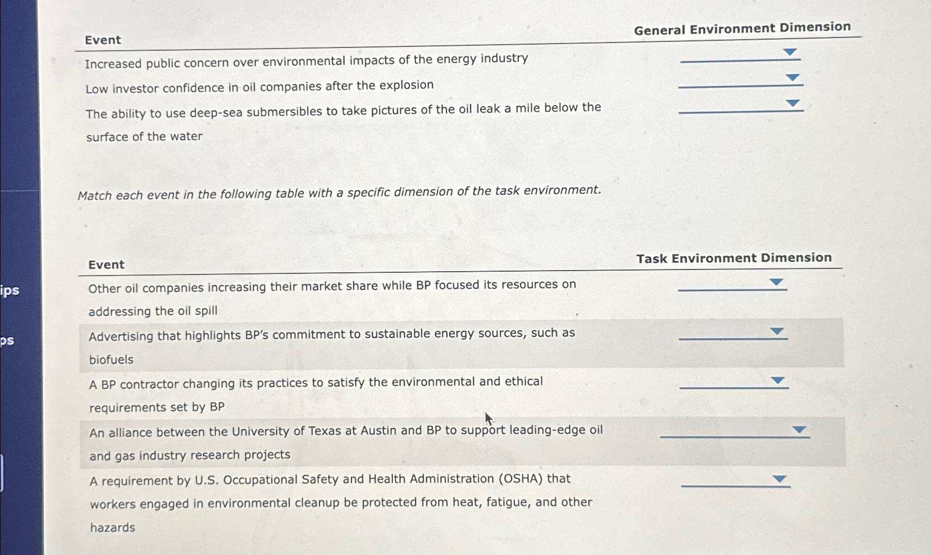This screenshot has height=555, width=931.
Task: Open dropdown for University of Texas alliance
Action: coord(799,430)
